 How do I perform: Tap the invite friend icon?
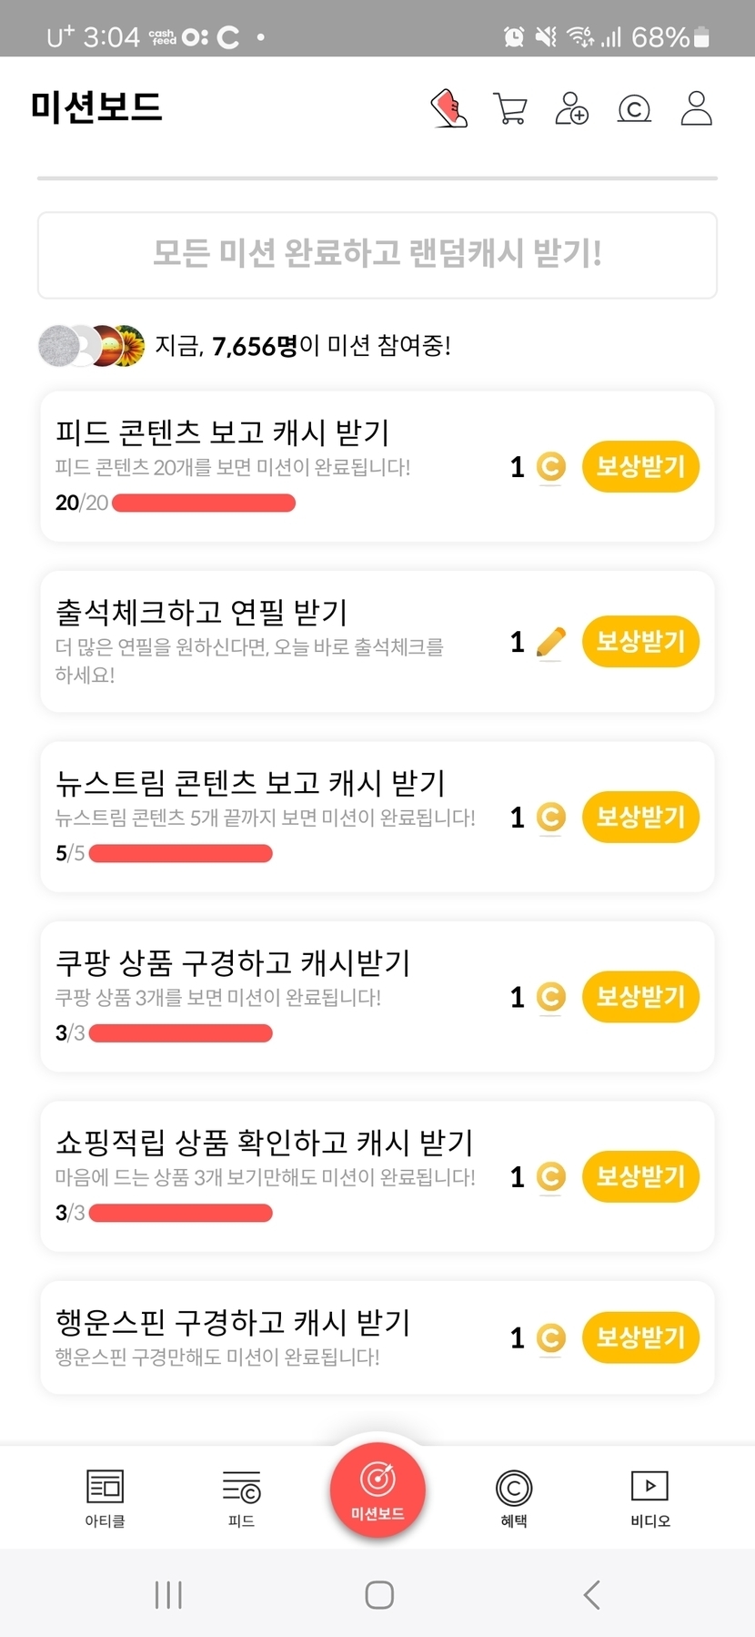[x=572, y=108]
